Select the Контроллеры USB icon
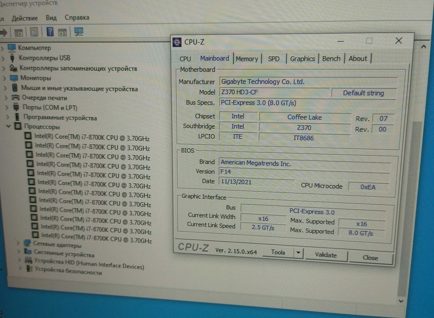 coord(12,58)
